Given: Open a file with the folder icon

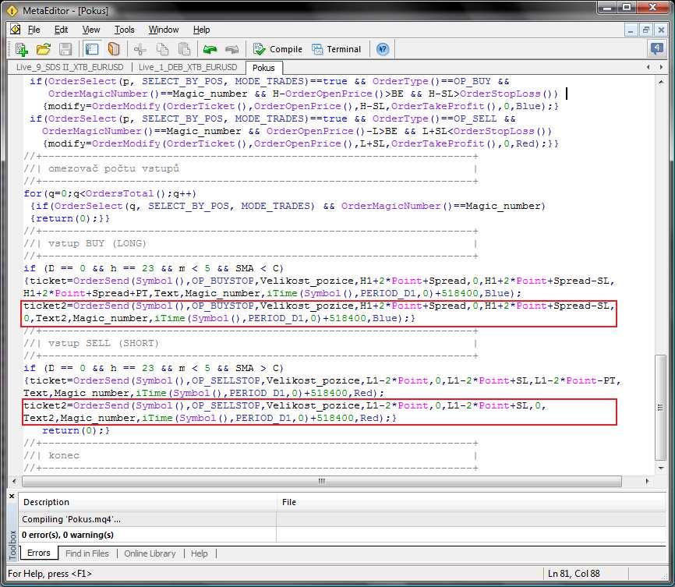Looking at the screenshot, I should [43, 49].
